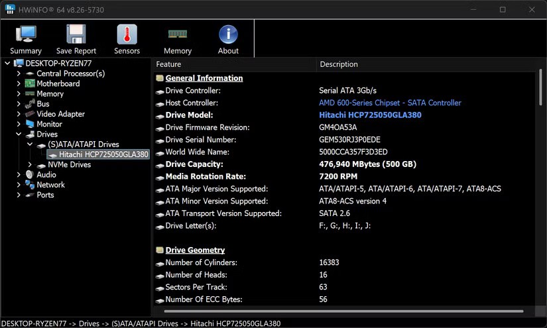Click the Feature column header
Viewport: 547px width, 328px height.
click(x=169, y=64)
